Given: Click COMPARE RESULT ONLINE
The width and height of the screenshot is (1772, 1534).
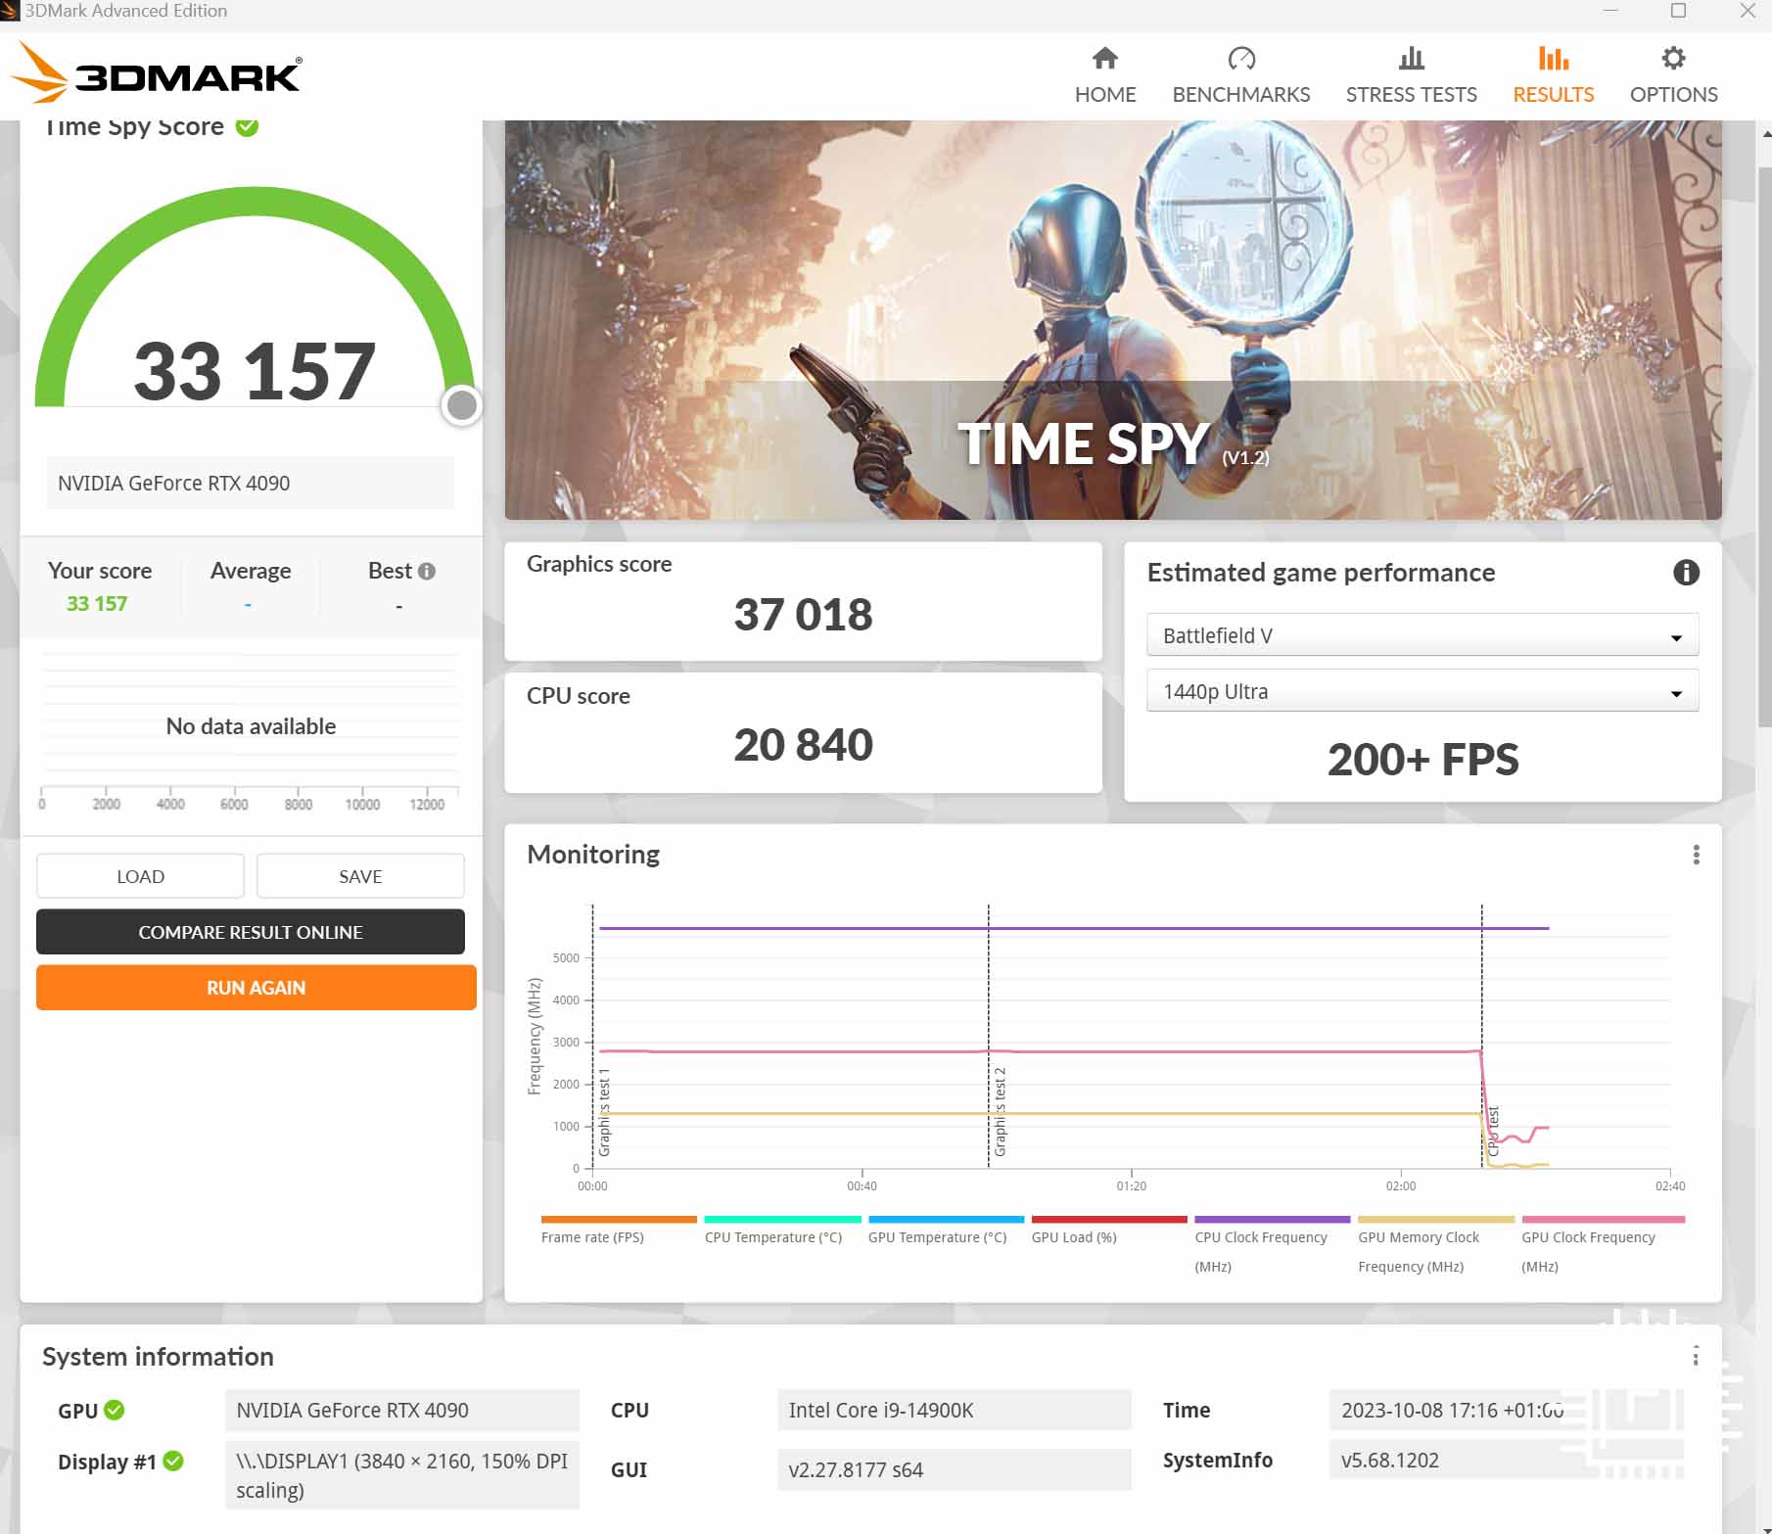Looking at the screenshot, I should pos(251,932).
